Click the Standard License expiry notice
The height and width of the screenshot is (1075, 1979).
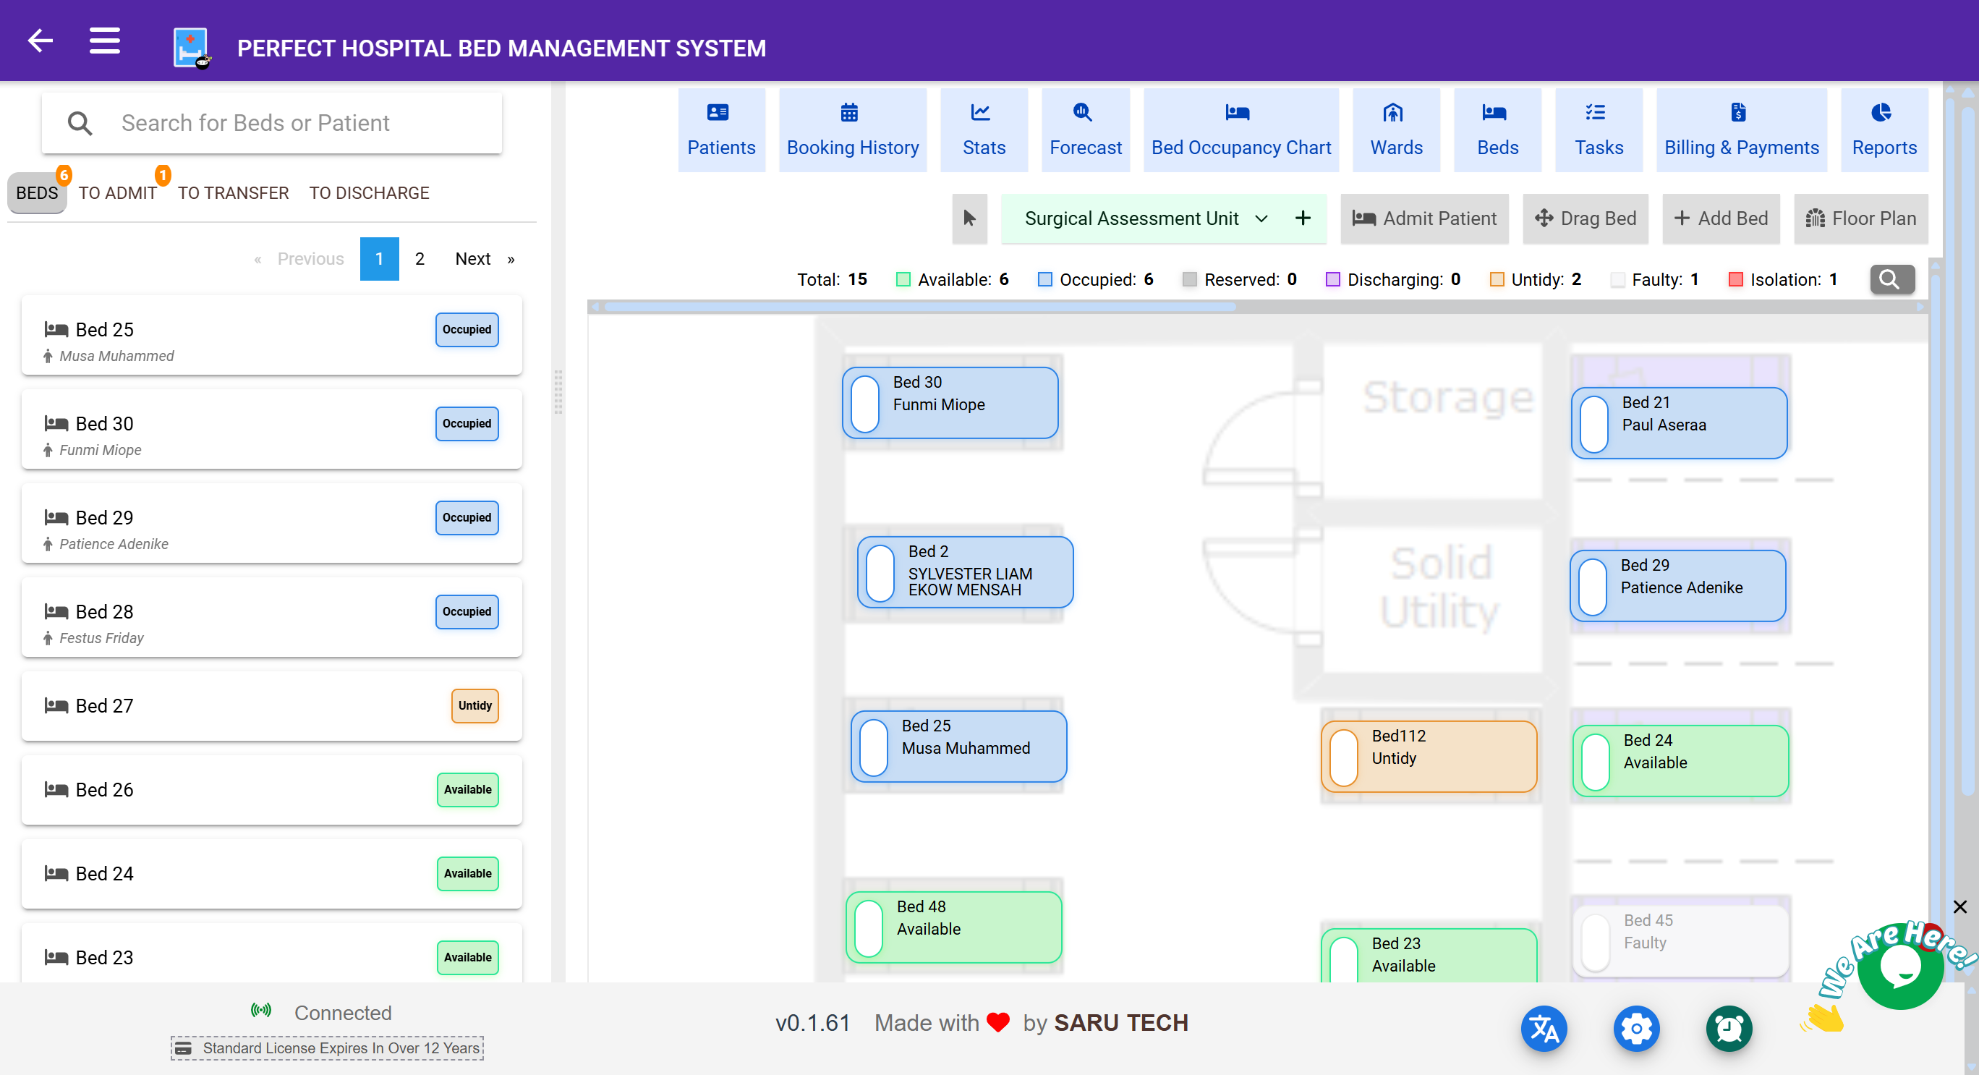[326, 1048]
